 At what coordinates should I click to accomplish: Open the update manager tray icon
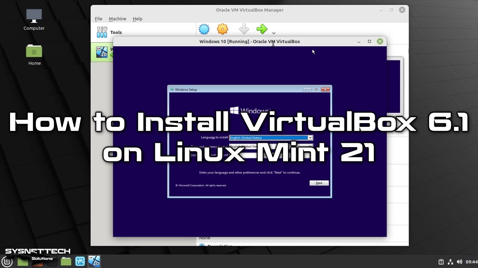coord(441,262)
